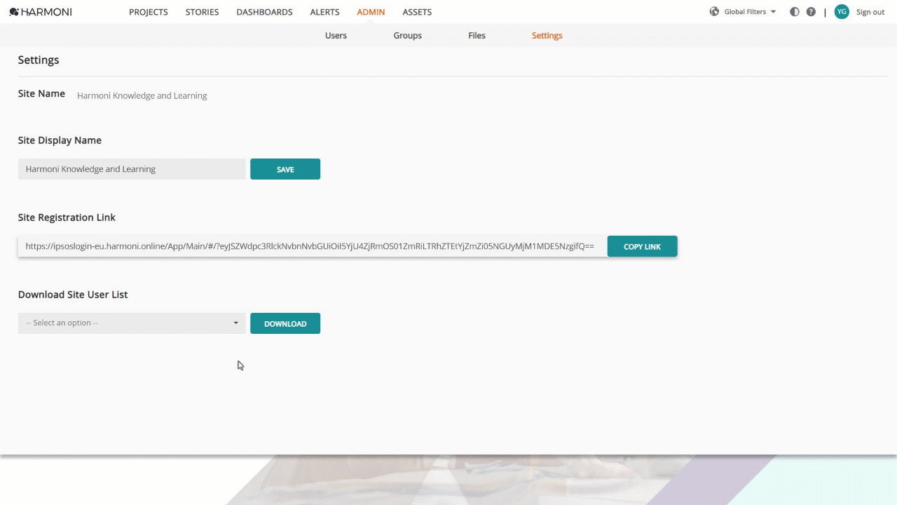Click the Sign out link
The width and height of the screenshot is (897, 505).
(870, 12)
